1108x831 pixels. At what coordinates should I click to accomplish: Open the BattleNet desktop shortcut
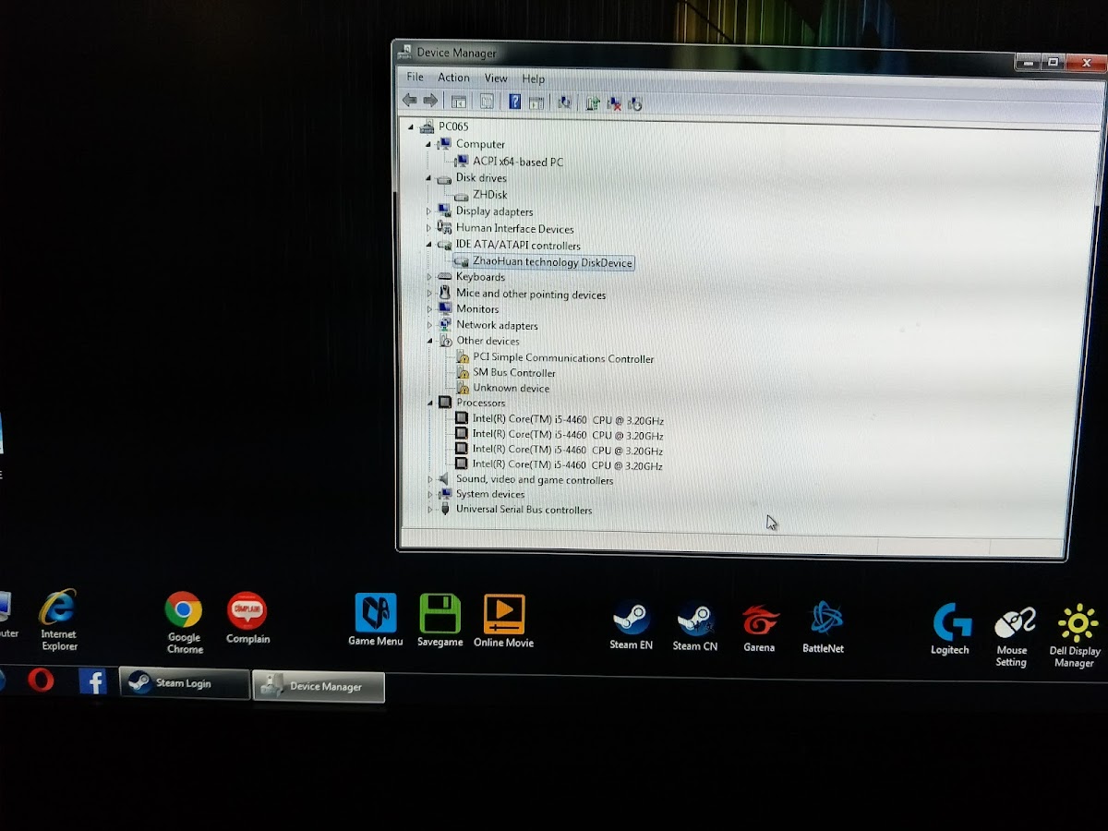tap(823, 628)
